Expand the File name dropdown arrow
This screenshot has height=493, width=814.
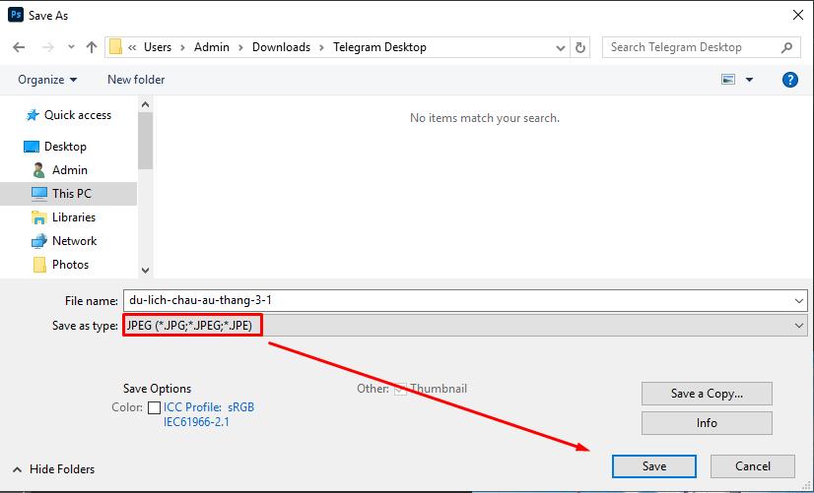799,301
